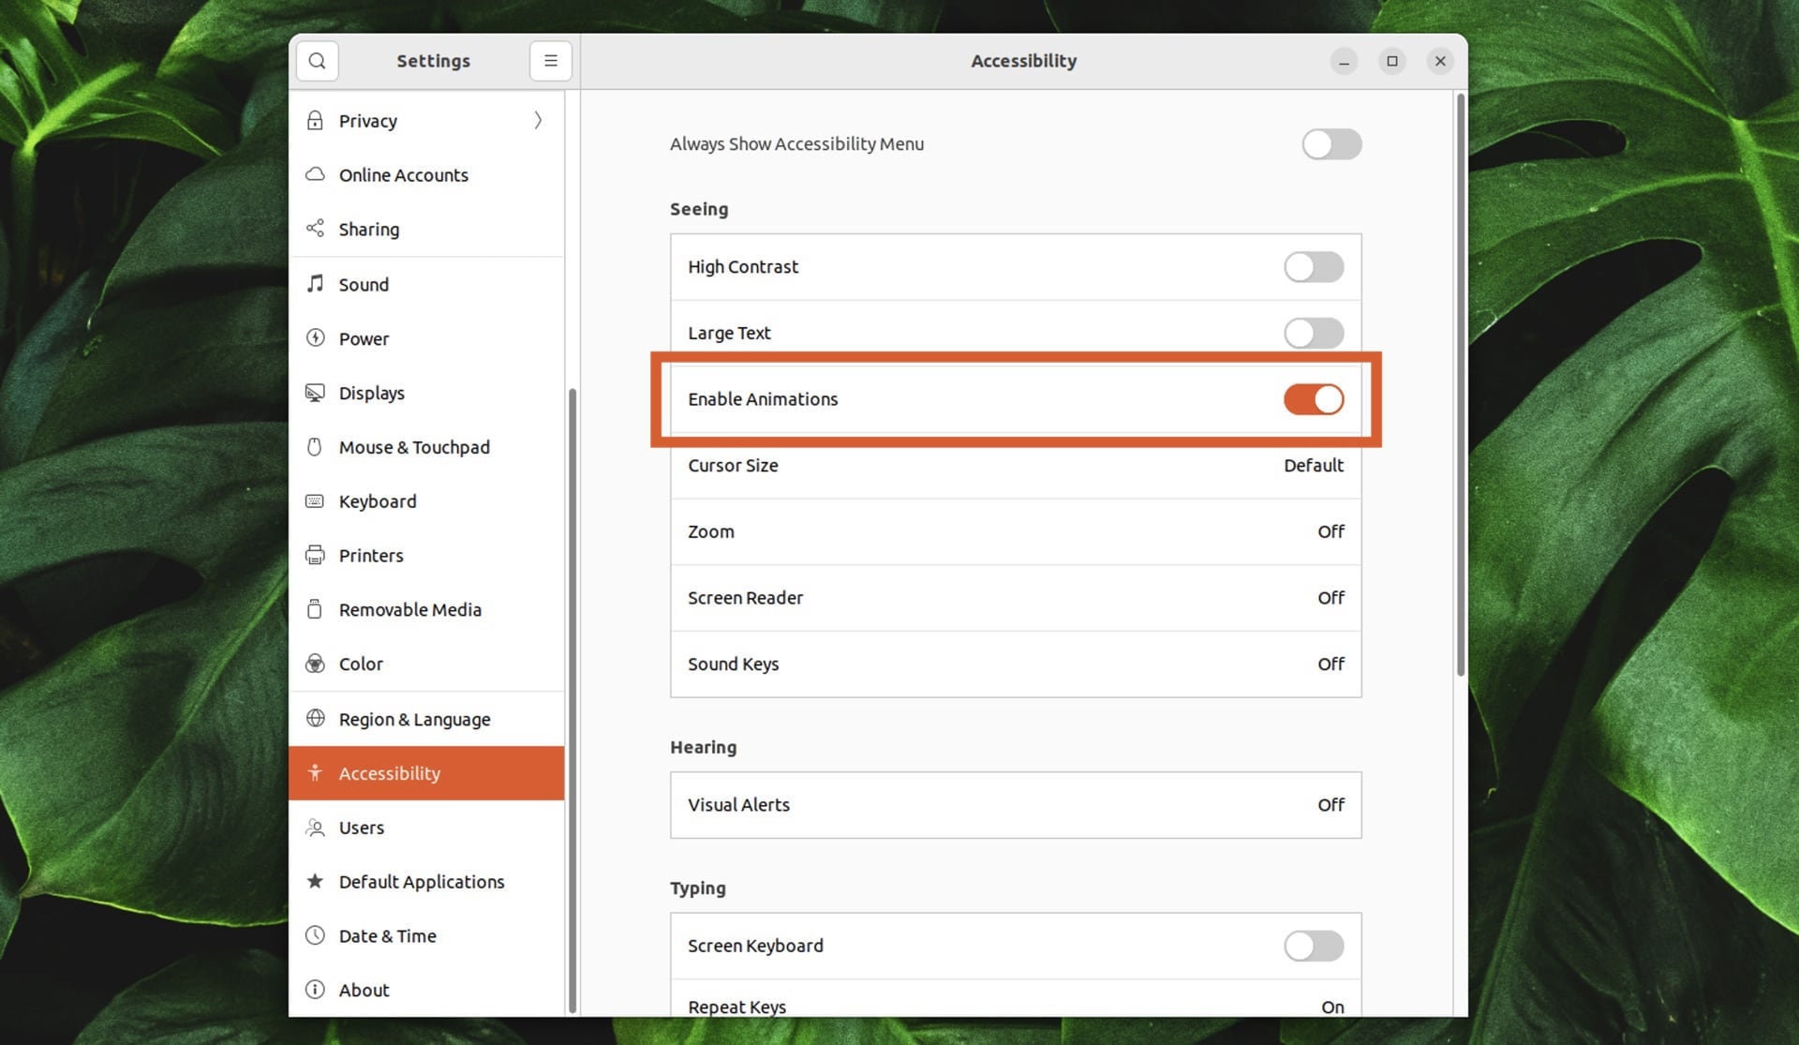Click the Sound music note icon
1799x1045 pixels.
[316, 284]
